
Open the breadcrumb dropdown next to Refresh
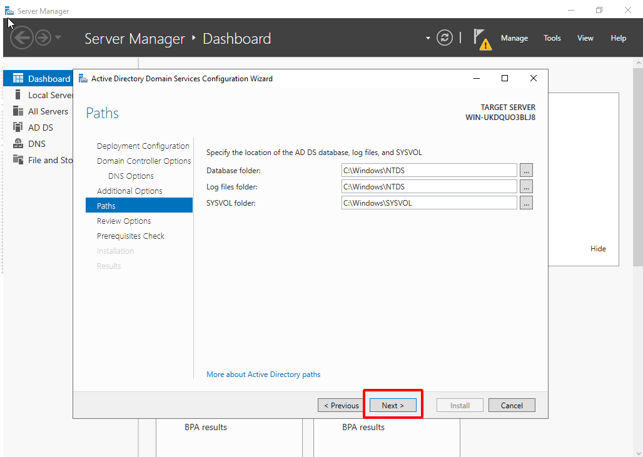[x=428, y=38]
